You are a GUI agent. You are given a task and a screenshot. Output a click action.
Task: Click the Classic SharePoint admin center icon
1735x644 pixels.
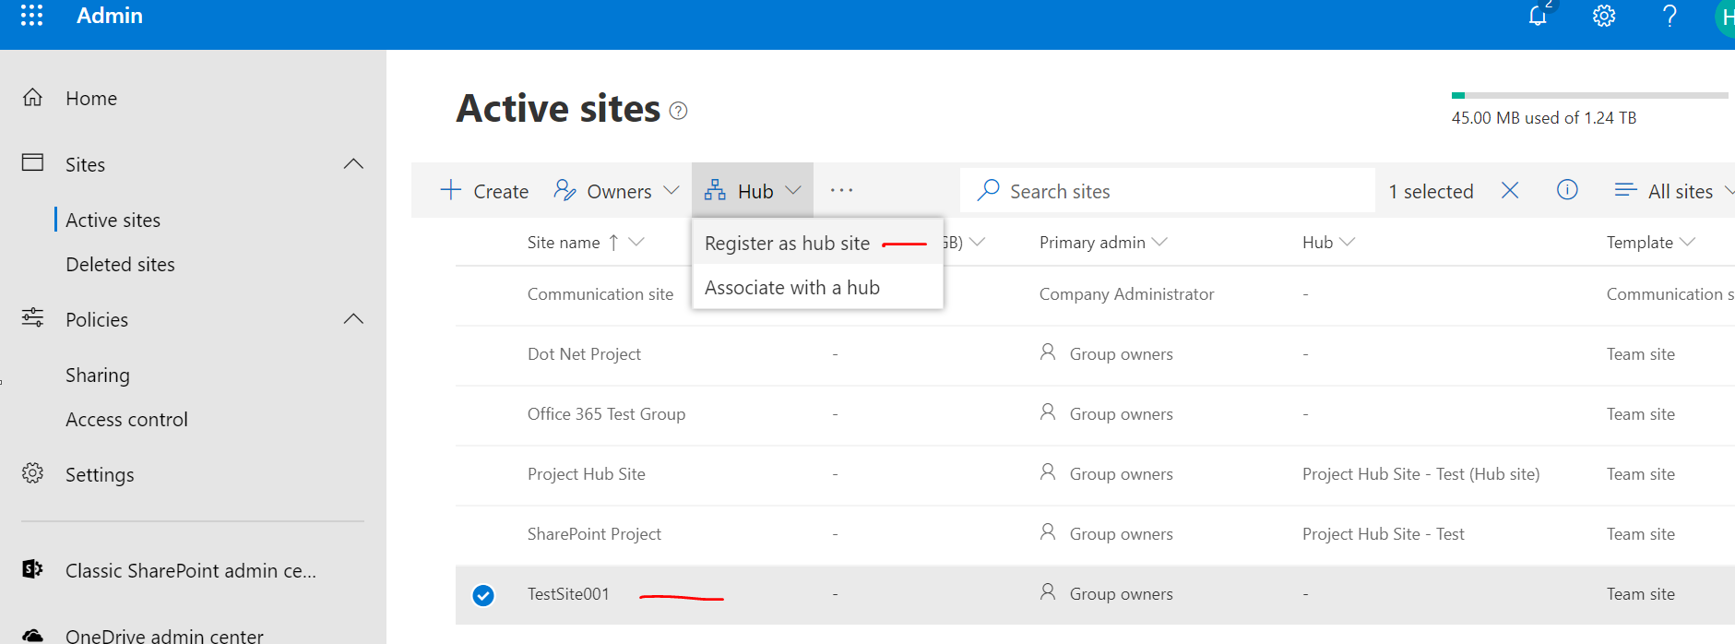coord(32,568)
